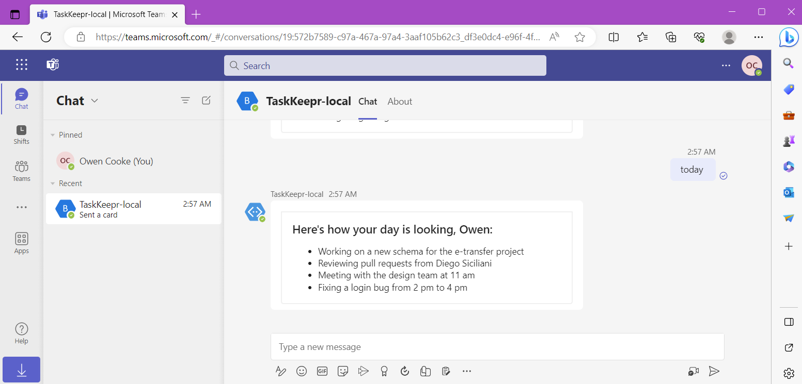This screenshot has height=384, width=802.
Task: Open the chat list filter
Action: pyautogui.click(x=185, y=101)
